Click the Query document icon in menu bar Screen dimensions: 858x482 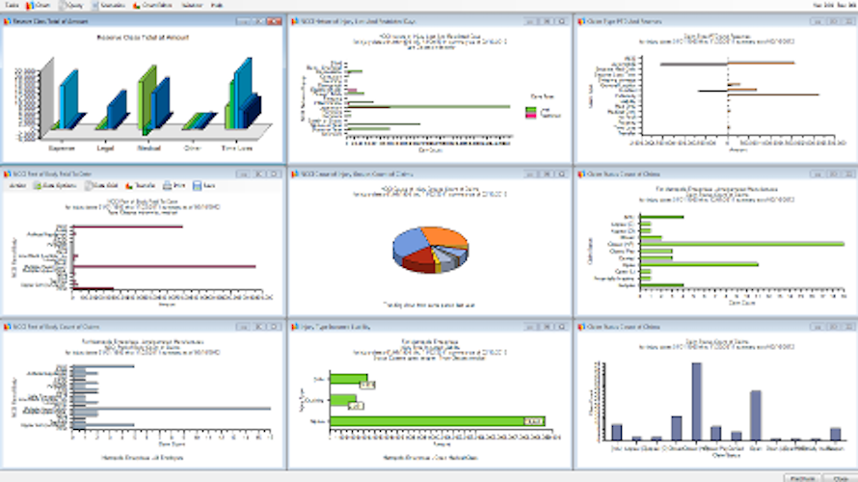click(x=63, y=5)
